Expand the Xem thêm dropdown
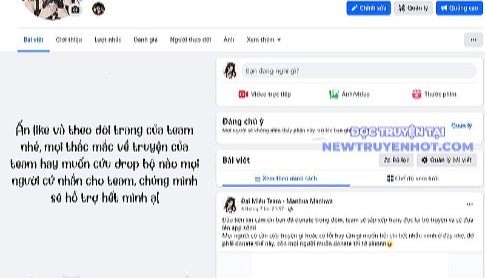 point(264,40)
